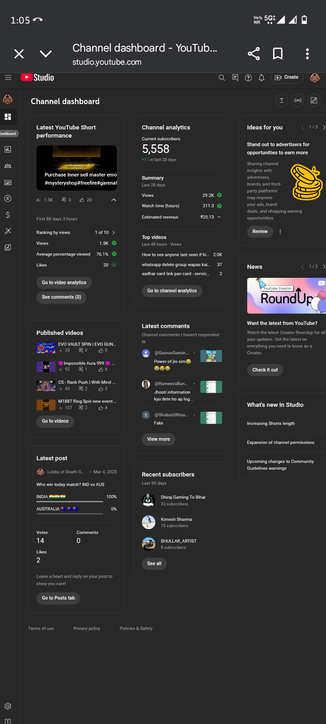Click the Go live broadcast icon
326x724 pixels.
click(297, 100)
